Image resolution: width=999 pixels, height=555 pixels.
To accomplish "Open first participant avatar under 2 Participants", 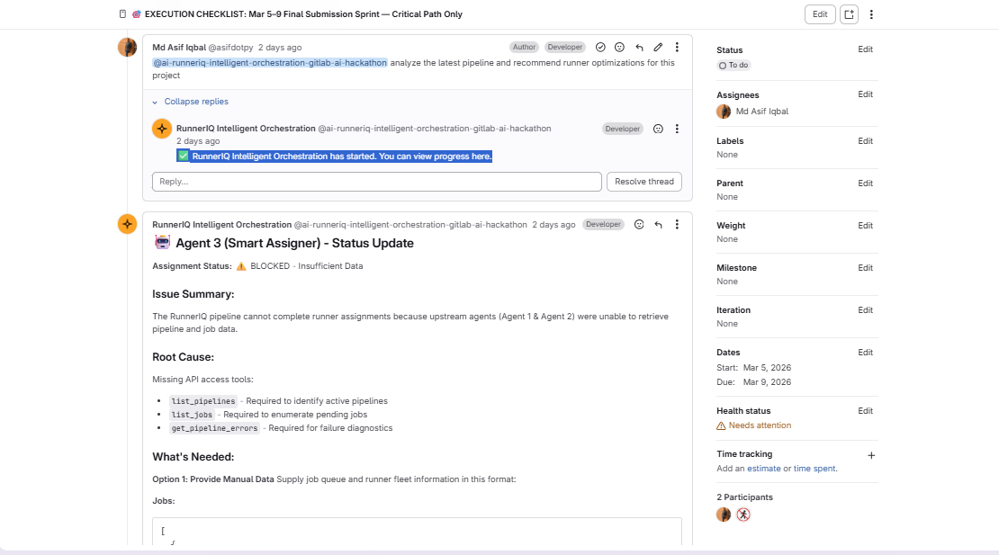I will [724, 515].
